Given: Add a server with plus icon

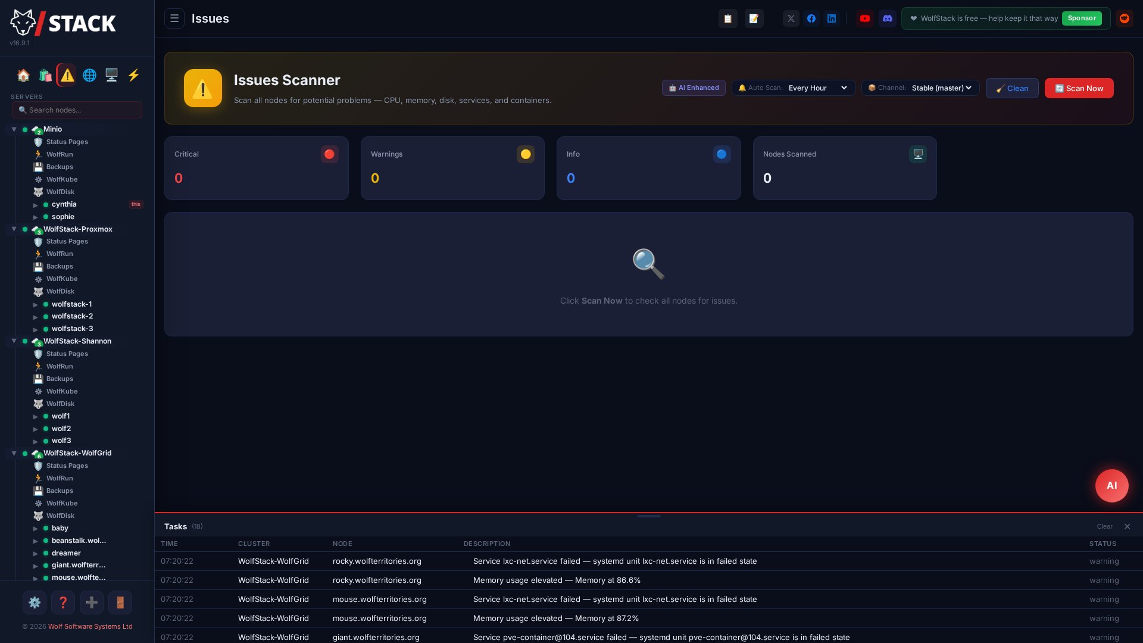Looking at the screenshot, I should point(92,603).
